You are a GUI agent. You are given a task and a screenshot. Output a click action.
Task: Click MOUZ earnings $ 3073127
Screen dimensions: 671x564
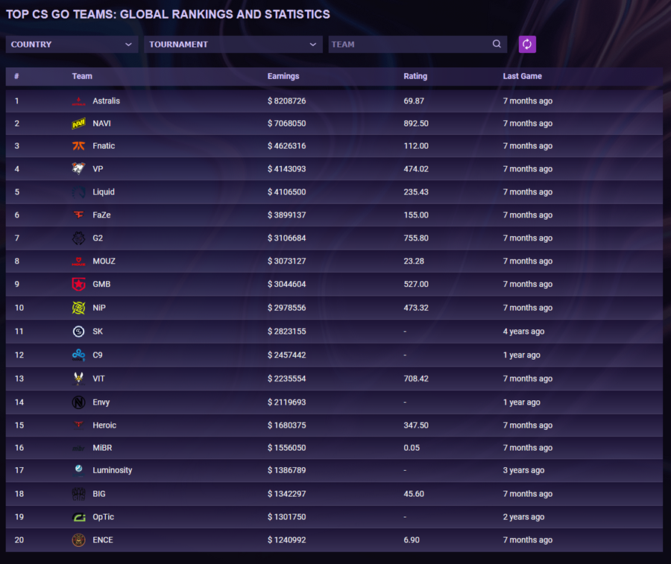click(x=287, y=262)
